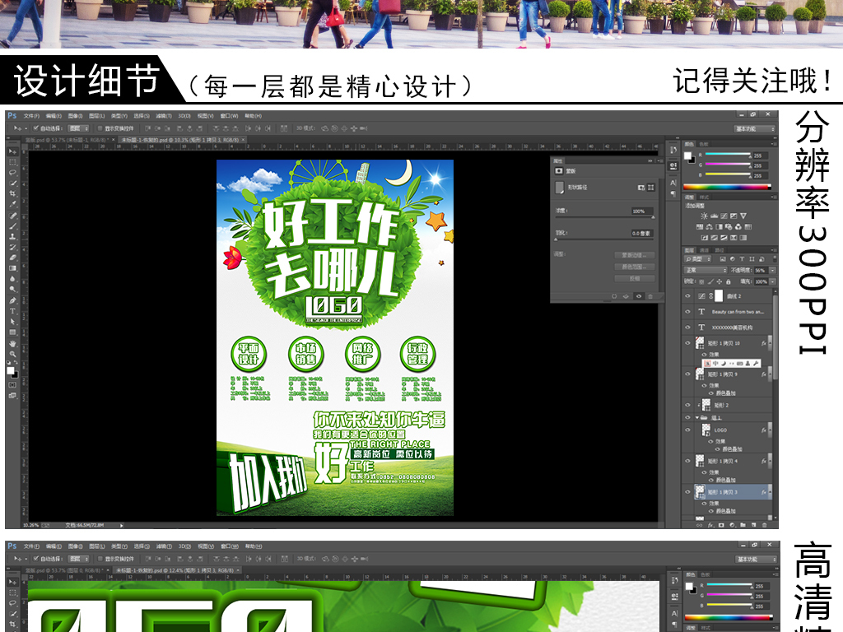Screen dimensions: 843x632
Task: Select Quick Selection tool in upper toolbox
Action: (x=12, y=184)
